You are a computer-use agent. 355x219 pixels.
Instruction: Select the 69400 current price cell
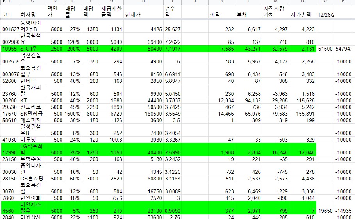tap(144, 39)
